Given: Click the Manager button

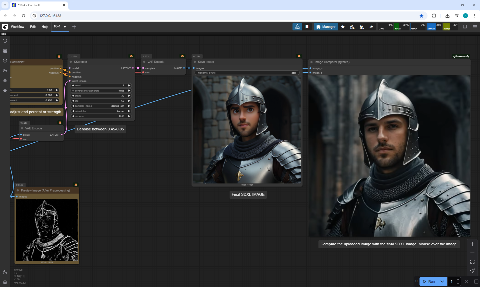Looking at the screenshot, I should coord(326,27).
